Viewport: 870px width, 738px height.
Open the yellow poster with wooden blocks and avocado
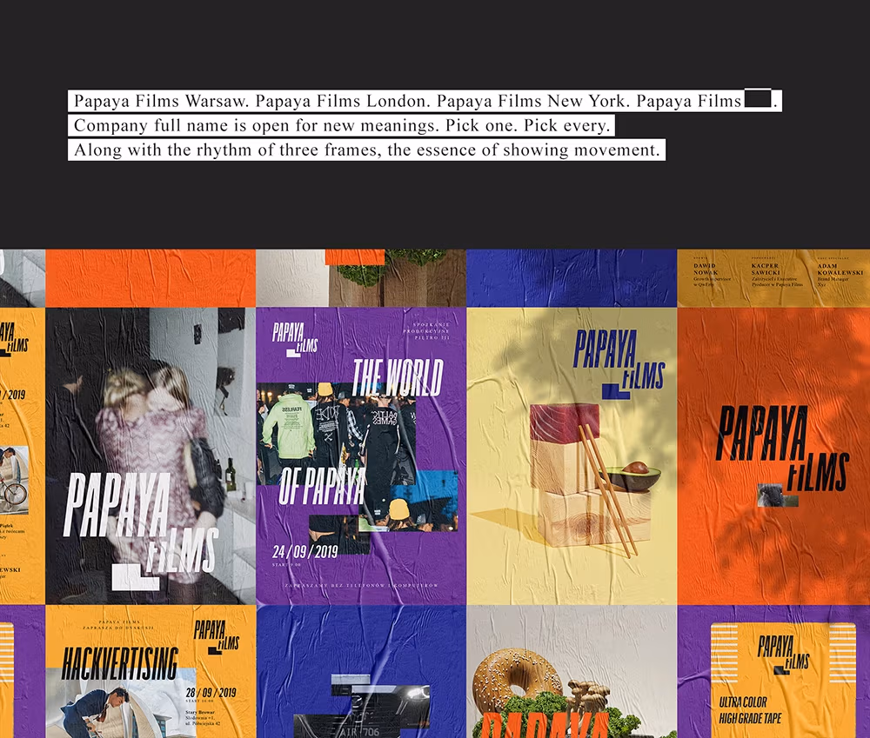click(572, 455)
